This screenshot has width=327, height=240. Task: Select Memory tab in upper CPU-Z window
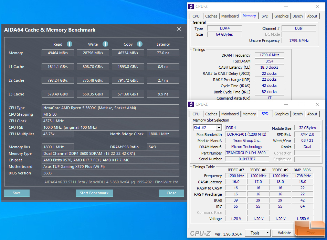[x=249, y=16]
